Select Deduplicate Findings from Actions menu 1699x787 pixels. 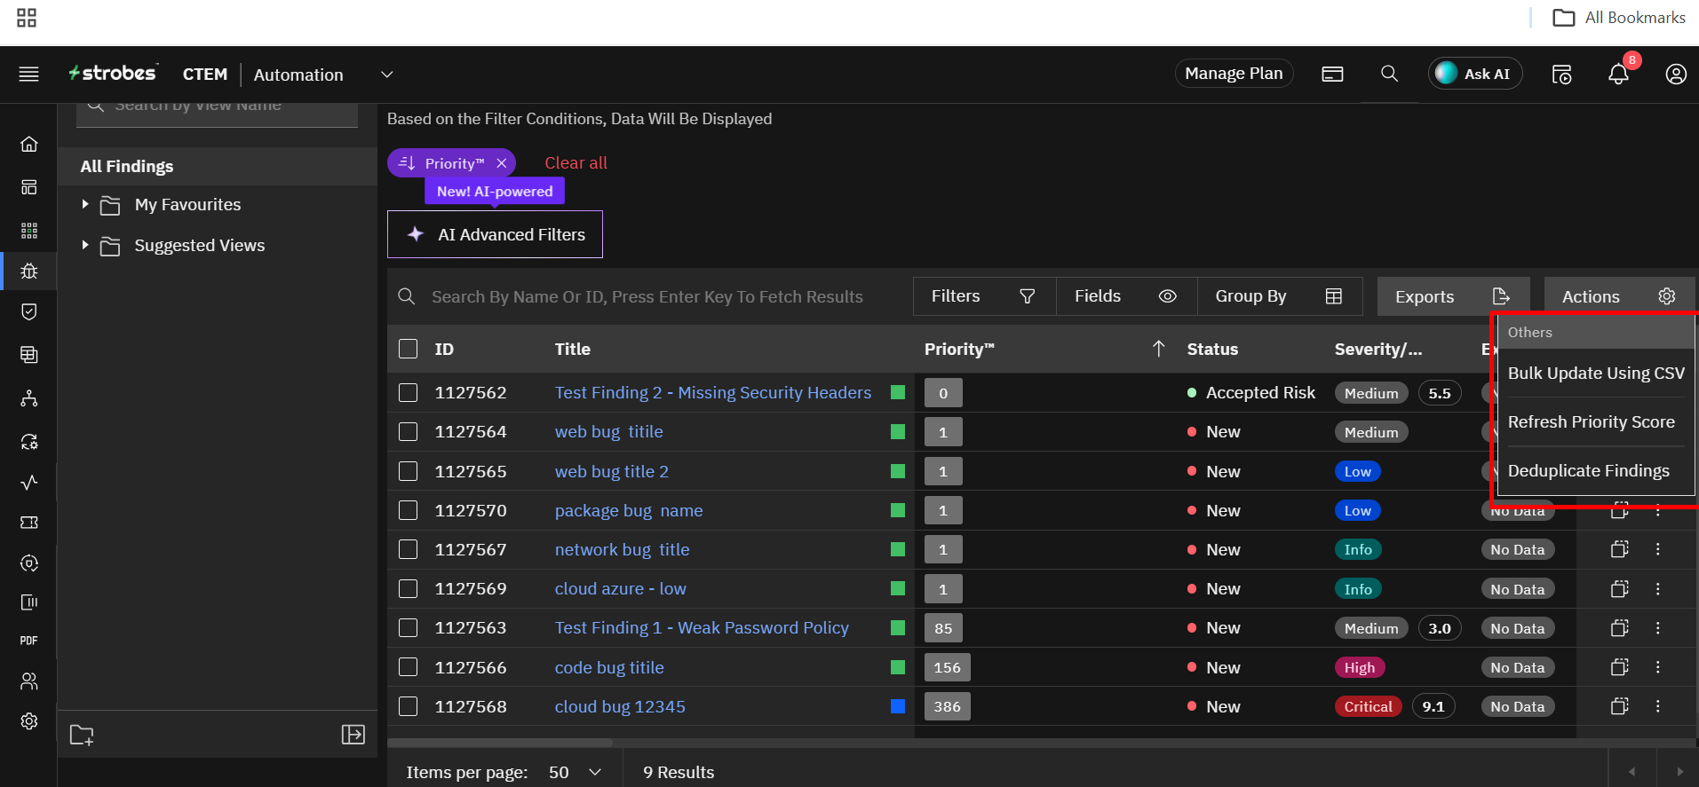click(1588, 471)
